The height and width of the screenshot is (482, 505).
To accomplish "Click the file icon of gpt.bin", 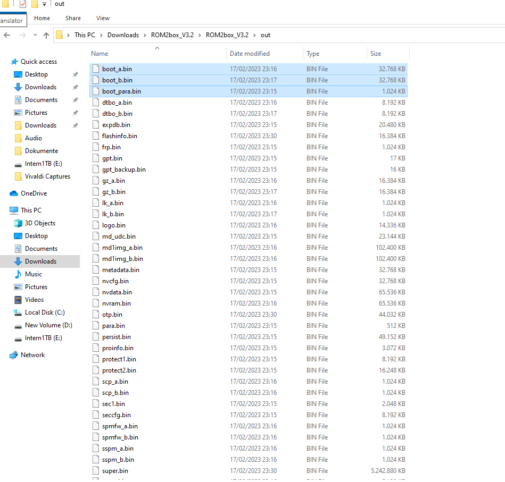I will click(96, 158).
